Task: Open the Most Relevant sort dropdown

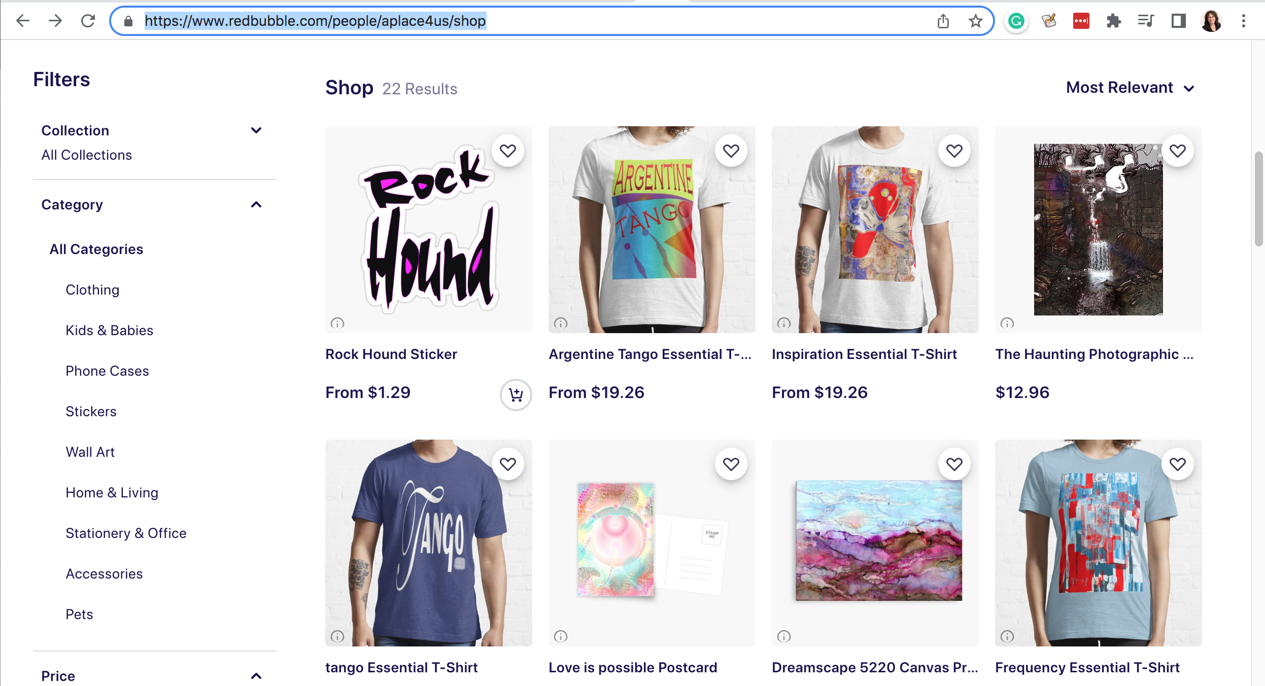Action: point(1131,88)
